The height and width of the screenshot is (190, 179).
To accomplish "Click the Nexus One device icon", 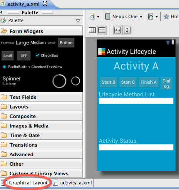I will 107,16.
